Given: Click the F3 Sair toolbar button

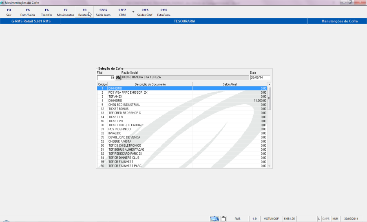Looking at the screenshot, I should coord(9,12).
